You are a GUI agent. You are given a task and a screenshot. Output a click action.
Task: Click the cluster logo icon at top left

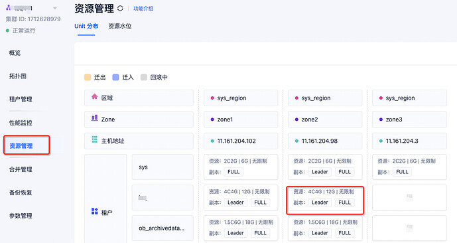[x=9, y=7]
